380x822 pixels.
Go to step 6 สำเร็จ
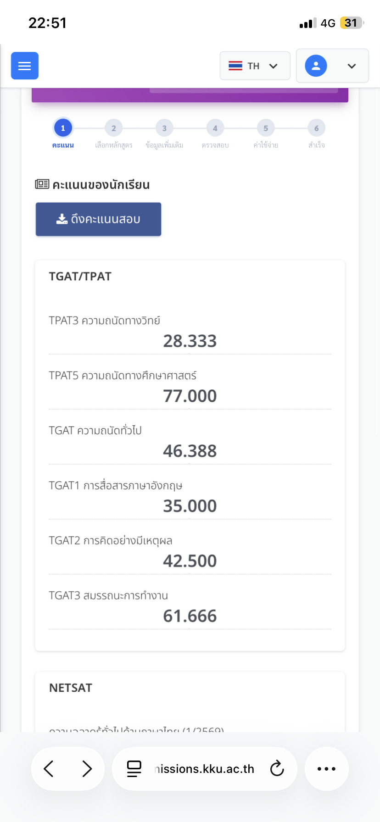(316, 128)
